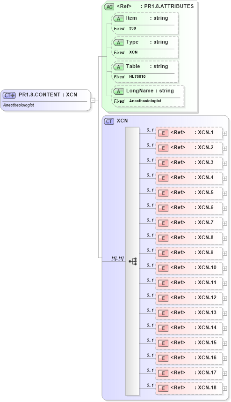231x402 pixels.
Task: Expand the XCN.5 element
Action: (224, 193)
